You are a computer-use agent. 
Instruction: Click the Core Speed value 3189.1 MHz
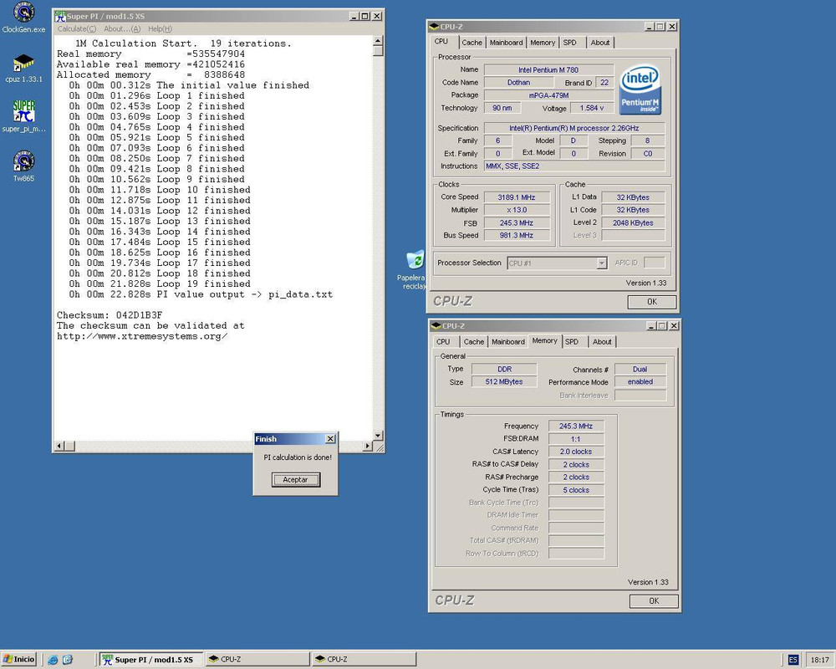516,197
